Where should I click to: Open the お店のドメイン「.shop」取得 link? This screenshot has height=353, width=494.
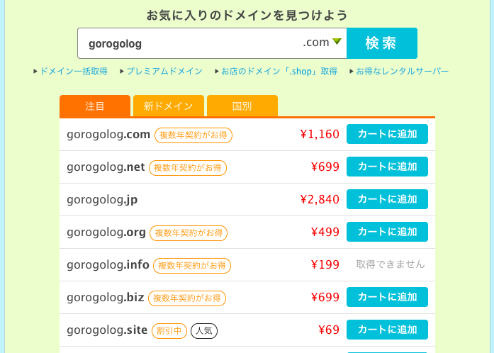[279, 71]
